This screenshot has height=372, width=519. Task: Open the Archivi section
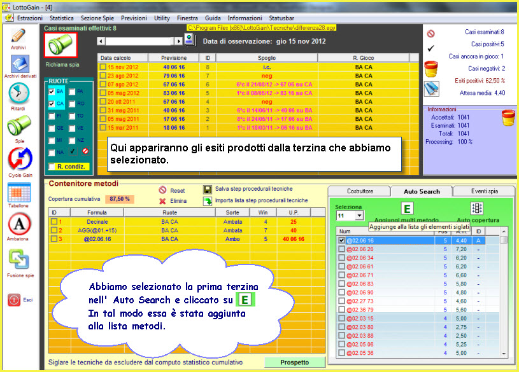[x=18, y=36]
